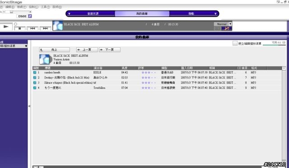Skip to the previous track
This screenshot has width=289, height=168.
click(33, 28)
